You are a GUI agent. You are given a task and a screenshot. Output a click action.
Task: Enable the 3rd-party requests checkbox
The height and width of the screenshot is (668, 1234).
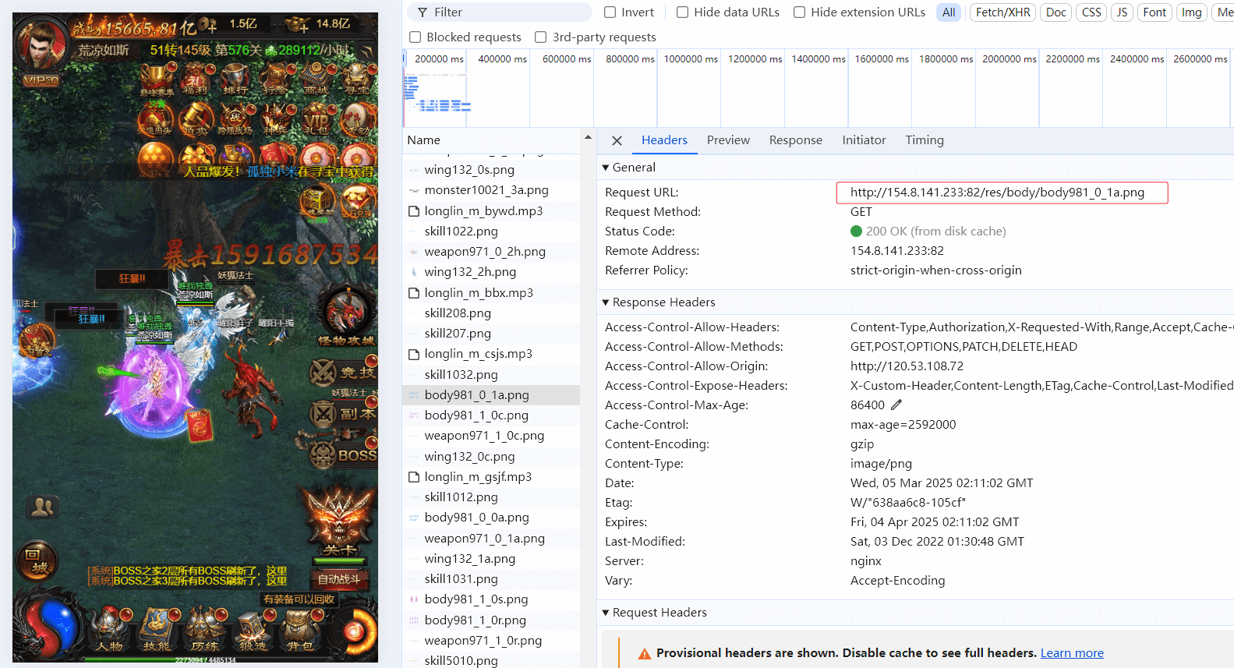[x=541, y=37]
